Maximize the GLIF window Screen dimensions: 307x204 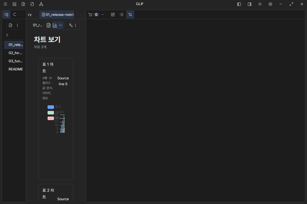(x=291, y=4)
